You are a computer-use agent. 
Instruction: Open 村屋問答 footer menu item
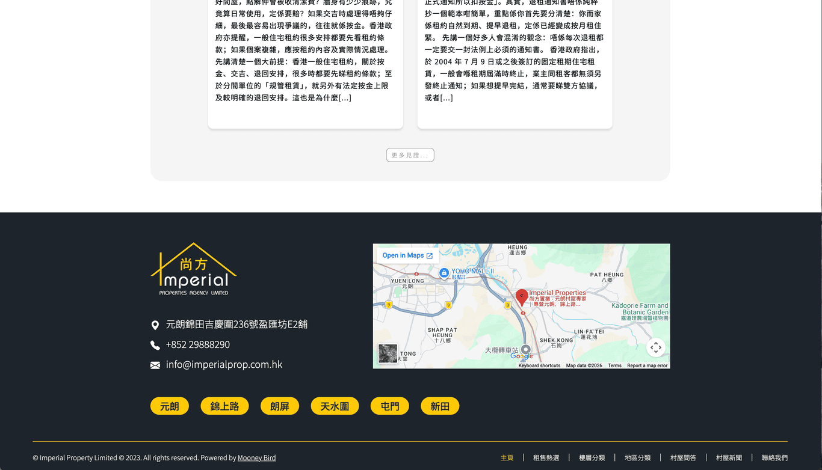coord(683,458)
